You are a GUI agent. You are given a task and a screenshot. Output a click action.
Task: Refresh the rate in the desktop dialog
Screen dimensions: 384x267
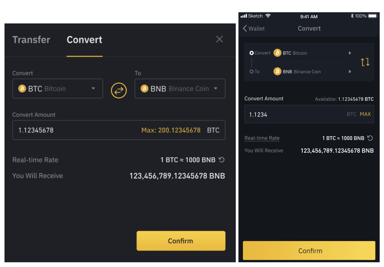pyautogui.click(x=221, y=160)
